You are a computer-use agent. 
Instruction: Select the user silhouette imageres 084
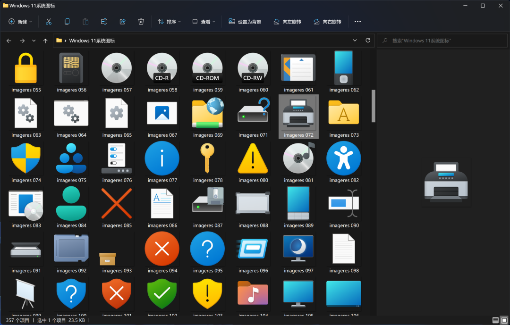tap(71, 203)
